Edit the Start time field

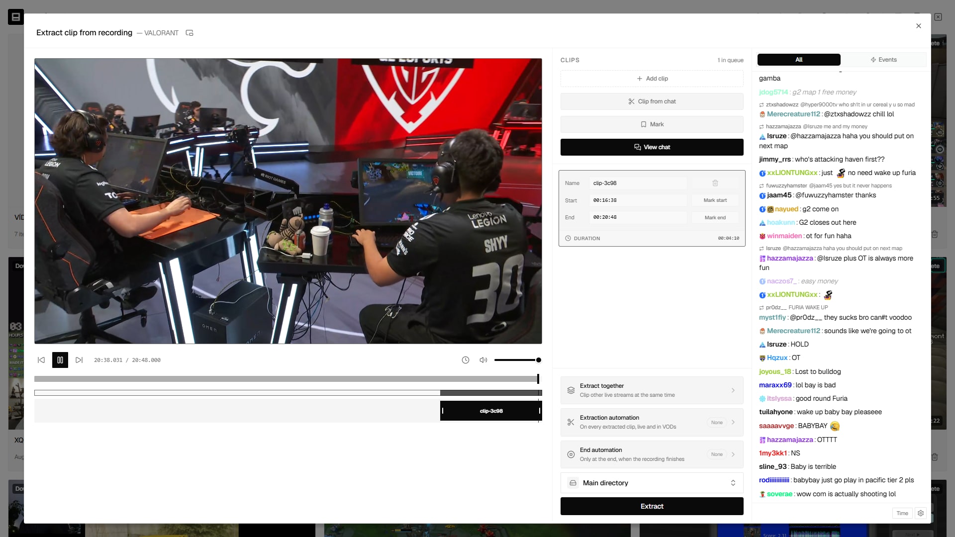(638, 200)
